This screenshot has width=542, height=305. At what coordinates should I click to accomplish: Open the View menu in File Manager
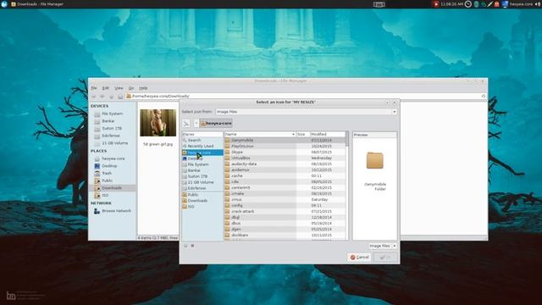(119, 88)
